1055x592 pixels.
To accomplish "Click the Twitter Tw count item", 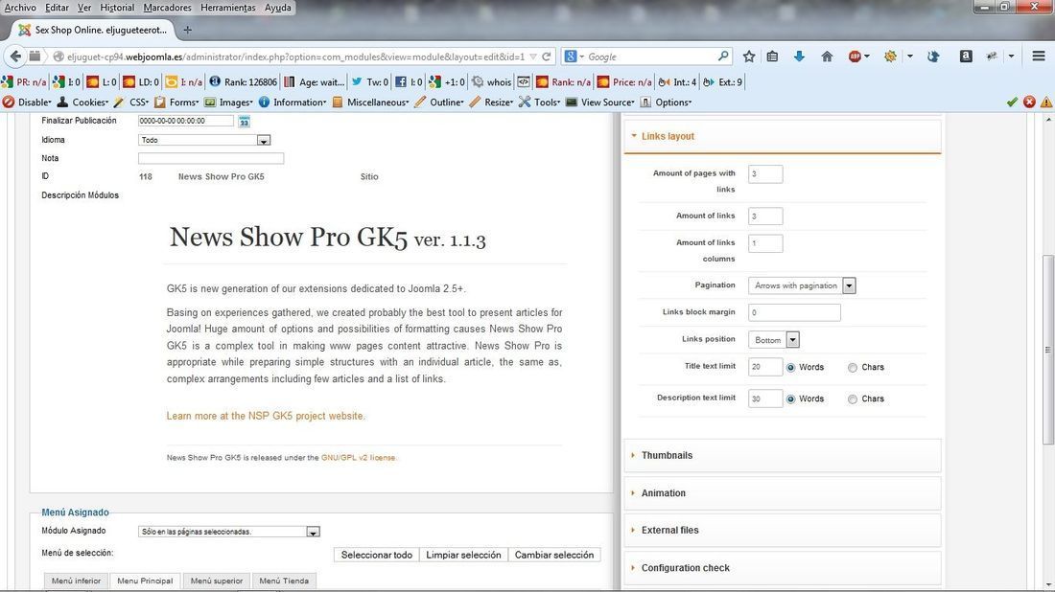I will tap(370, 82).
